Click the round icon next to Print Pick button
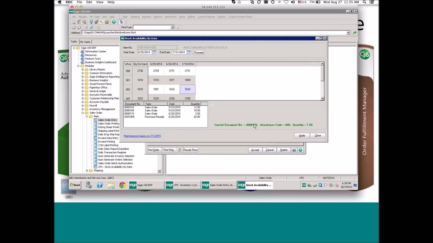 [x=180, y=150]
